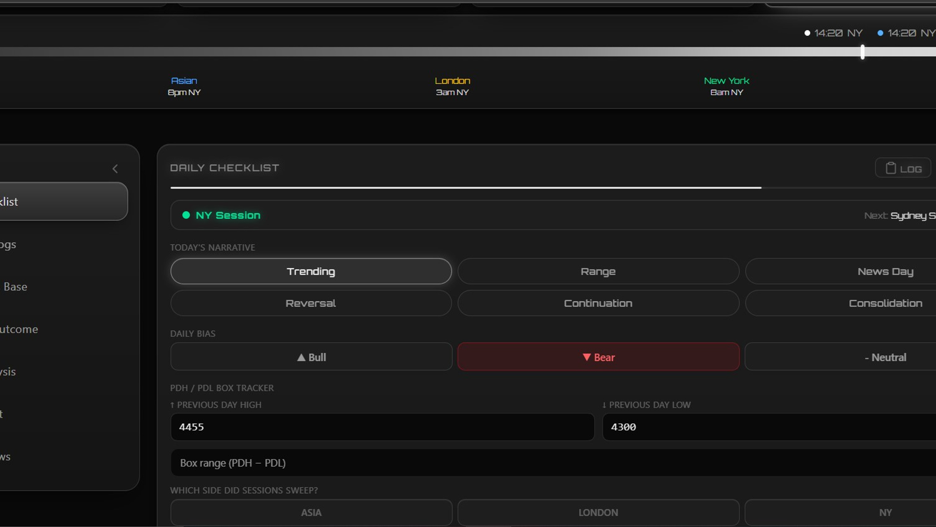The height and width of the screenshot is (527, 936).
Task: Click the Box range (PDH – PDL) row
Action: click(553, 463)
